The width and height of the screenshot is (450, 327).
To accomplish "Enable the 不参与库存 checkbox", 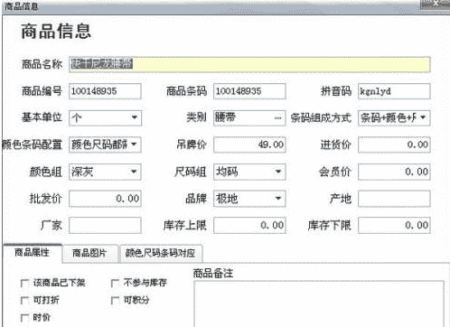I will click(x=115, y=283).
